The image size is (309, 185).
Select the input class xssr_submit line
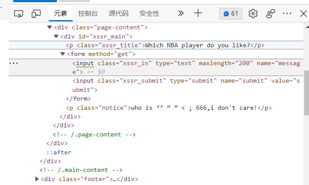pyautogui.click(x=186, y=85)
